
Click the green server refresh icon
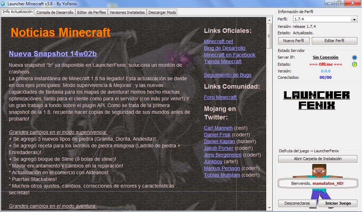(x=355, y=64)
